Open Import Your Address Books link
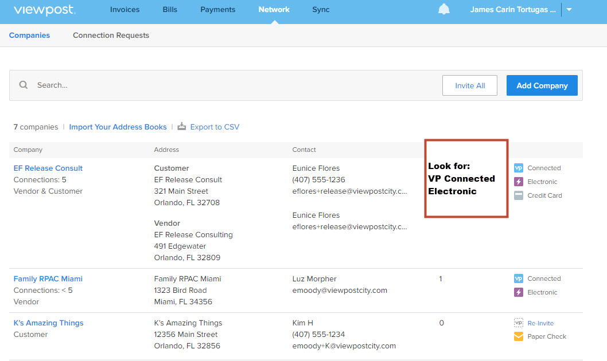Screen dimensions: 607x361 (118, 127)
